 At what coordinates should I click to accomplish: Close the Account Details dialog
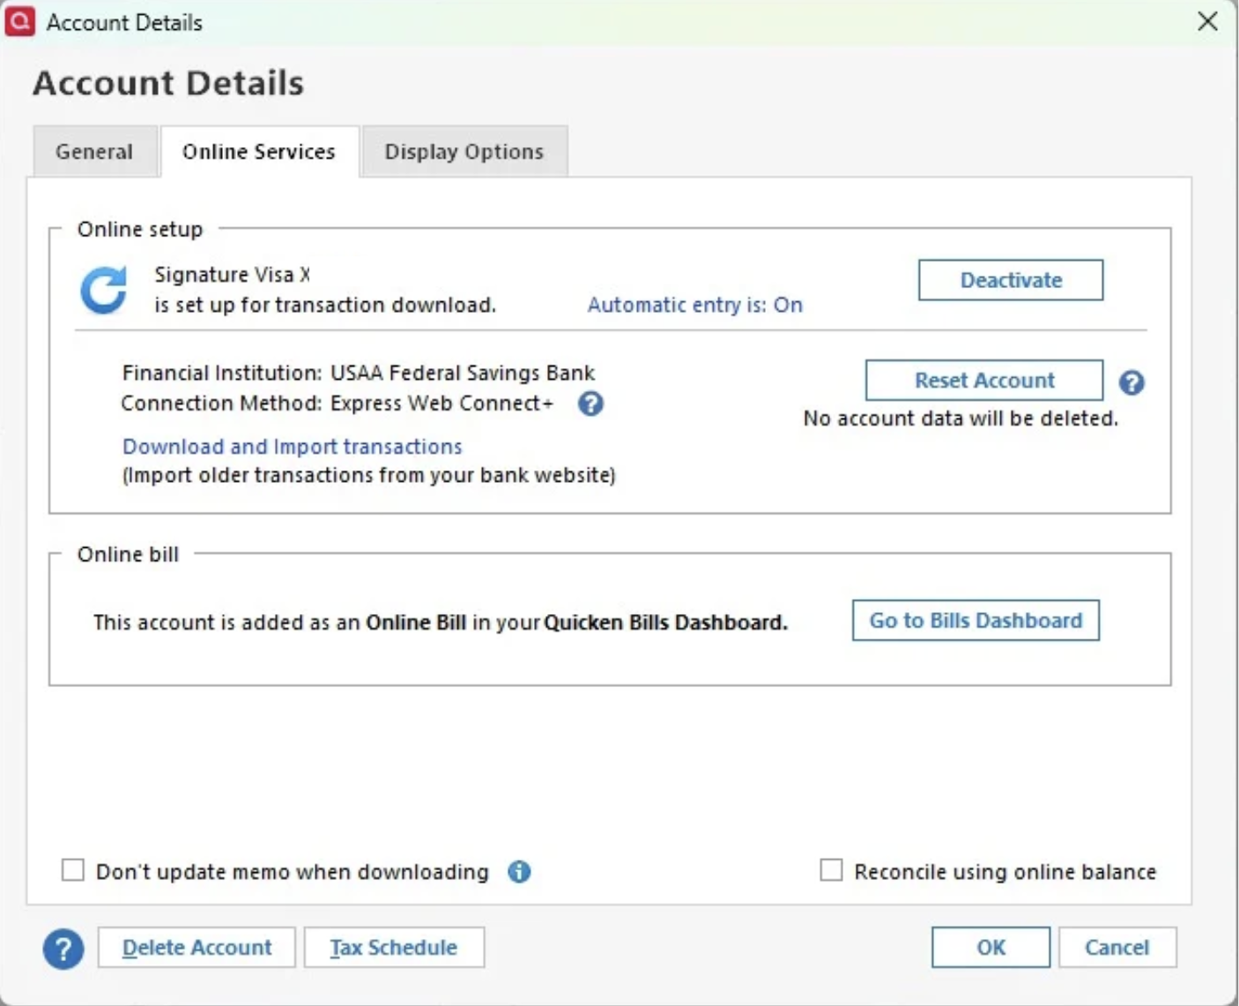pos(1207,21)
